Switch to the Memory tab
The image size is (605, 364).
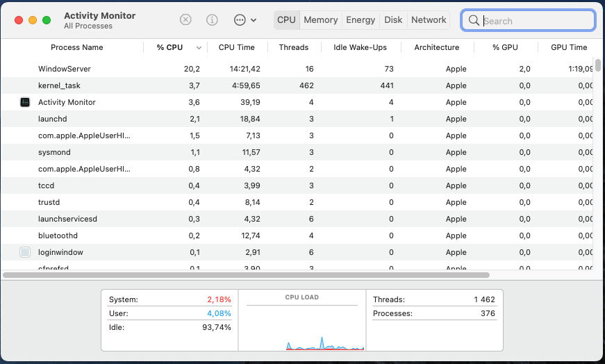click(x=321, y=20)
